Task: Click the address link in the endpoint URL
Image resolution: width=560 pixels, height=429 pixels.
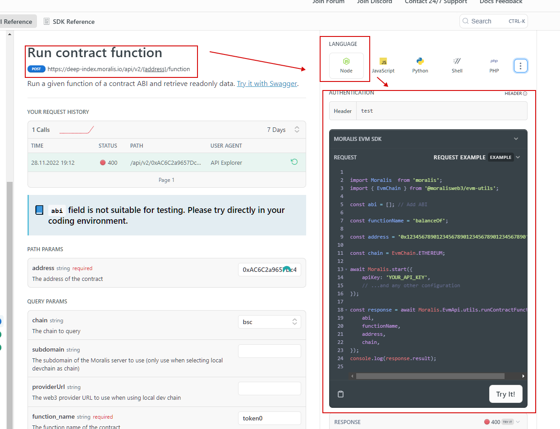Action: click(154, 69)
